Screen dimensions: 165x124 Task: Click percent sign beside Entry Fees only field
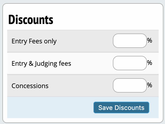pos(150,41)
